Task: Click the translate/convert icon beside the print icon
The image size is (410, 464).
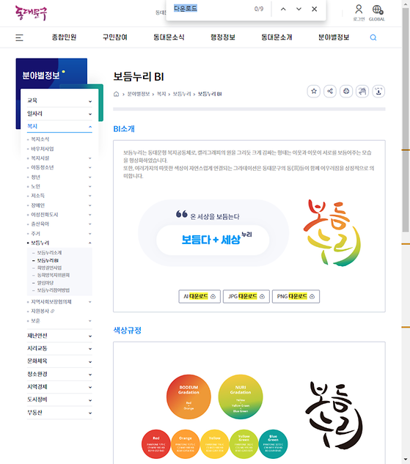Action: point(362,91)
